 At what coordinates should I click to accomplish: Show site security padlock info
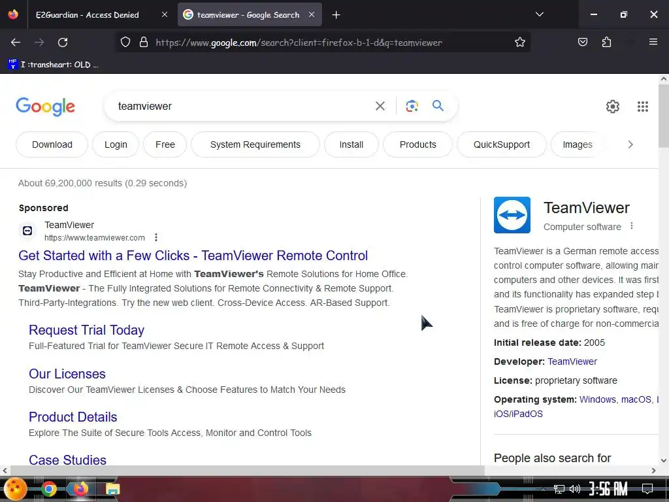[x=144, y=42]
